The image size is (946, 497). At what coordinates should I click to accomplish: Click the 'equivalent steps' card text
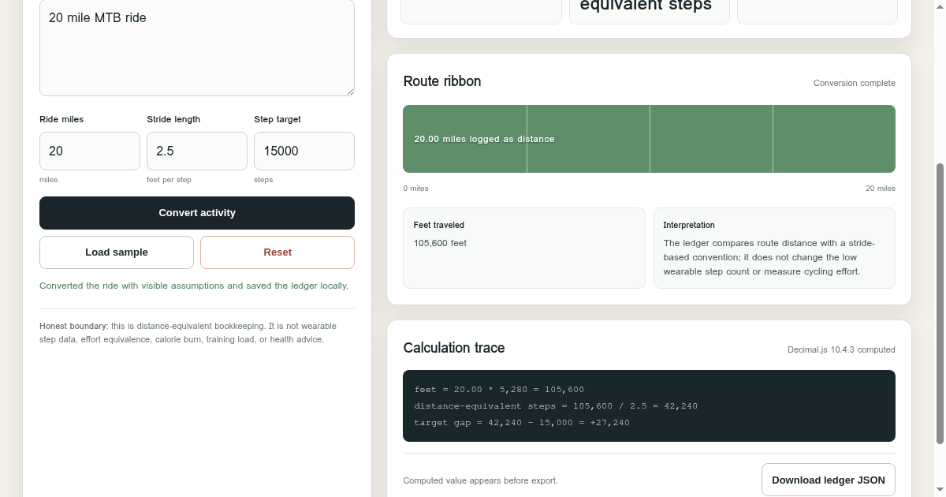(x=646, y=6)
